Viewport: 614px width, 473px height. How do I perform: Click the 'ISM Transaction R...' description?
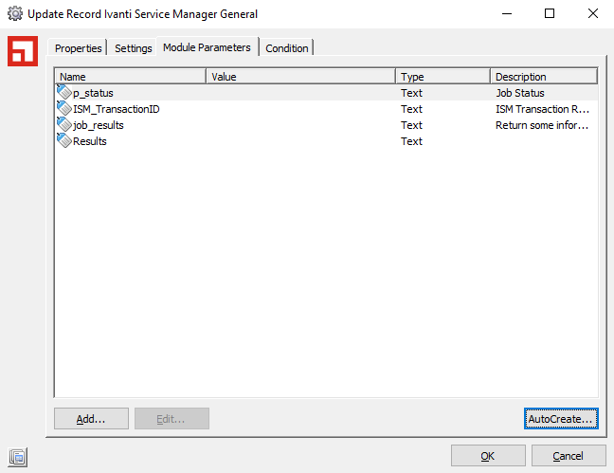click(542, 109)
